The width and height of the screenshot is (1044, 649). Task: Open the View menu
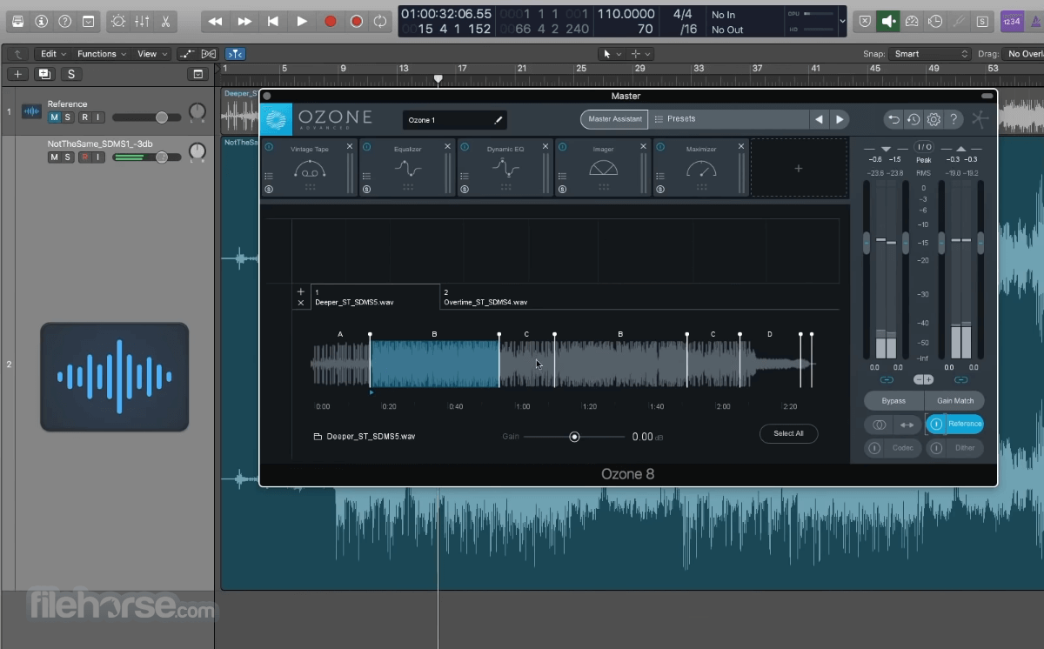coord(152,54)
